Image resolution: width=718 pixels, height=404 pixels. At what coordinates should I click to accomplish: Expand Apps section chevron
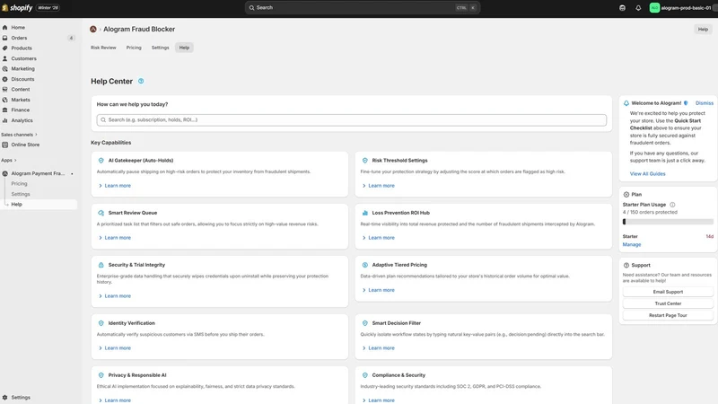(x=15, y=161)
